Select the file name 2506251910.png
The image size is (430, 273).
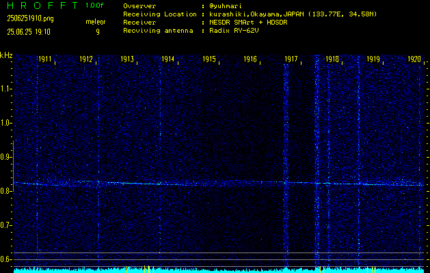(x=30, y=18)
